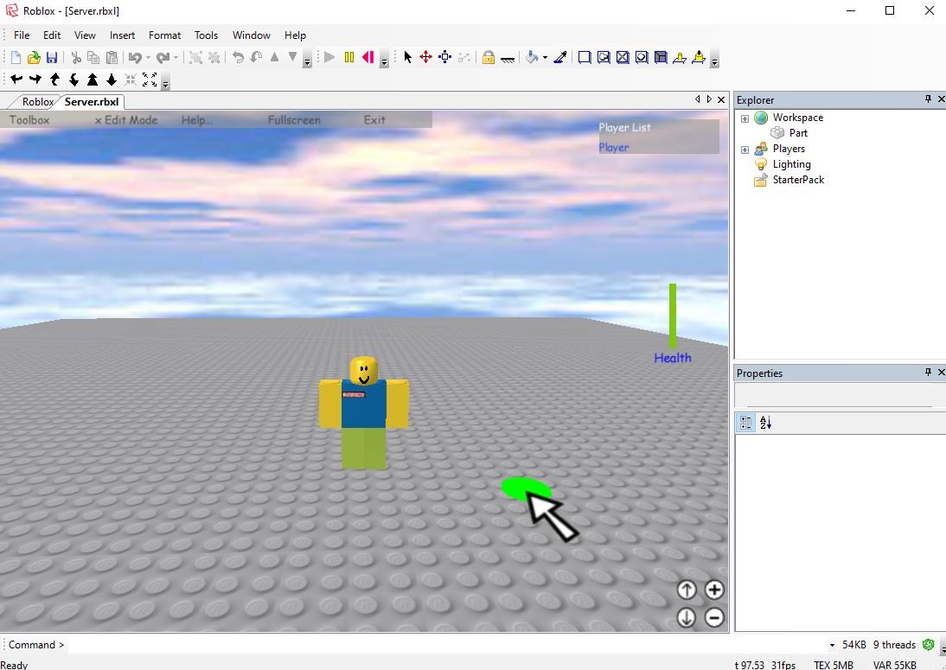The image size is (946, 670).
Task: Pin or auto-hide the Explorer panel
Action: click(928, 99)
